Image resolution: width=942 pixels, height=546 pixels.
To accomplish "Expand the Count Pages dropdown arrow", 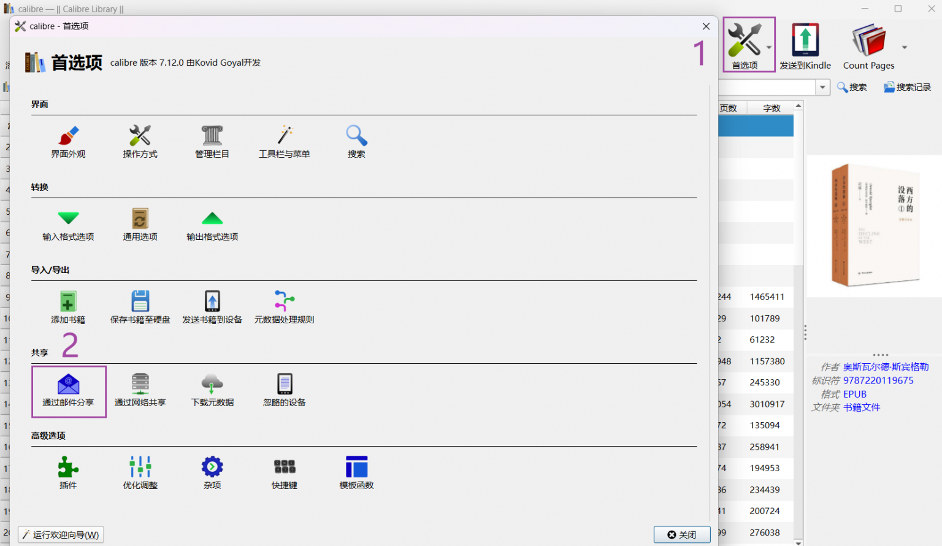I will click(904, 47).
